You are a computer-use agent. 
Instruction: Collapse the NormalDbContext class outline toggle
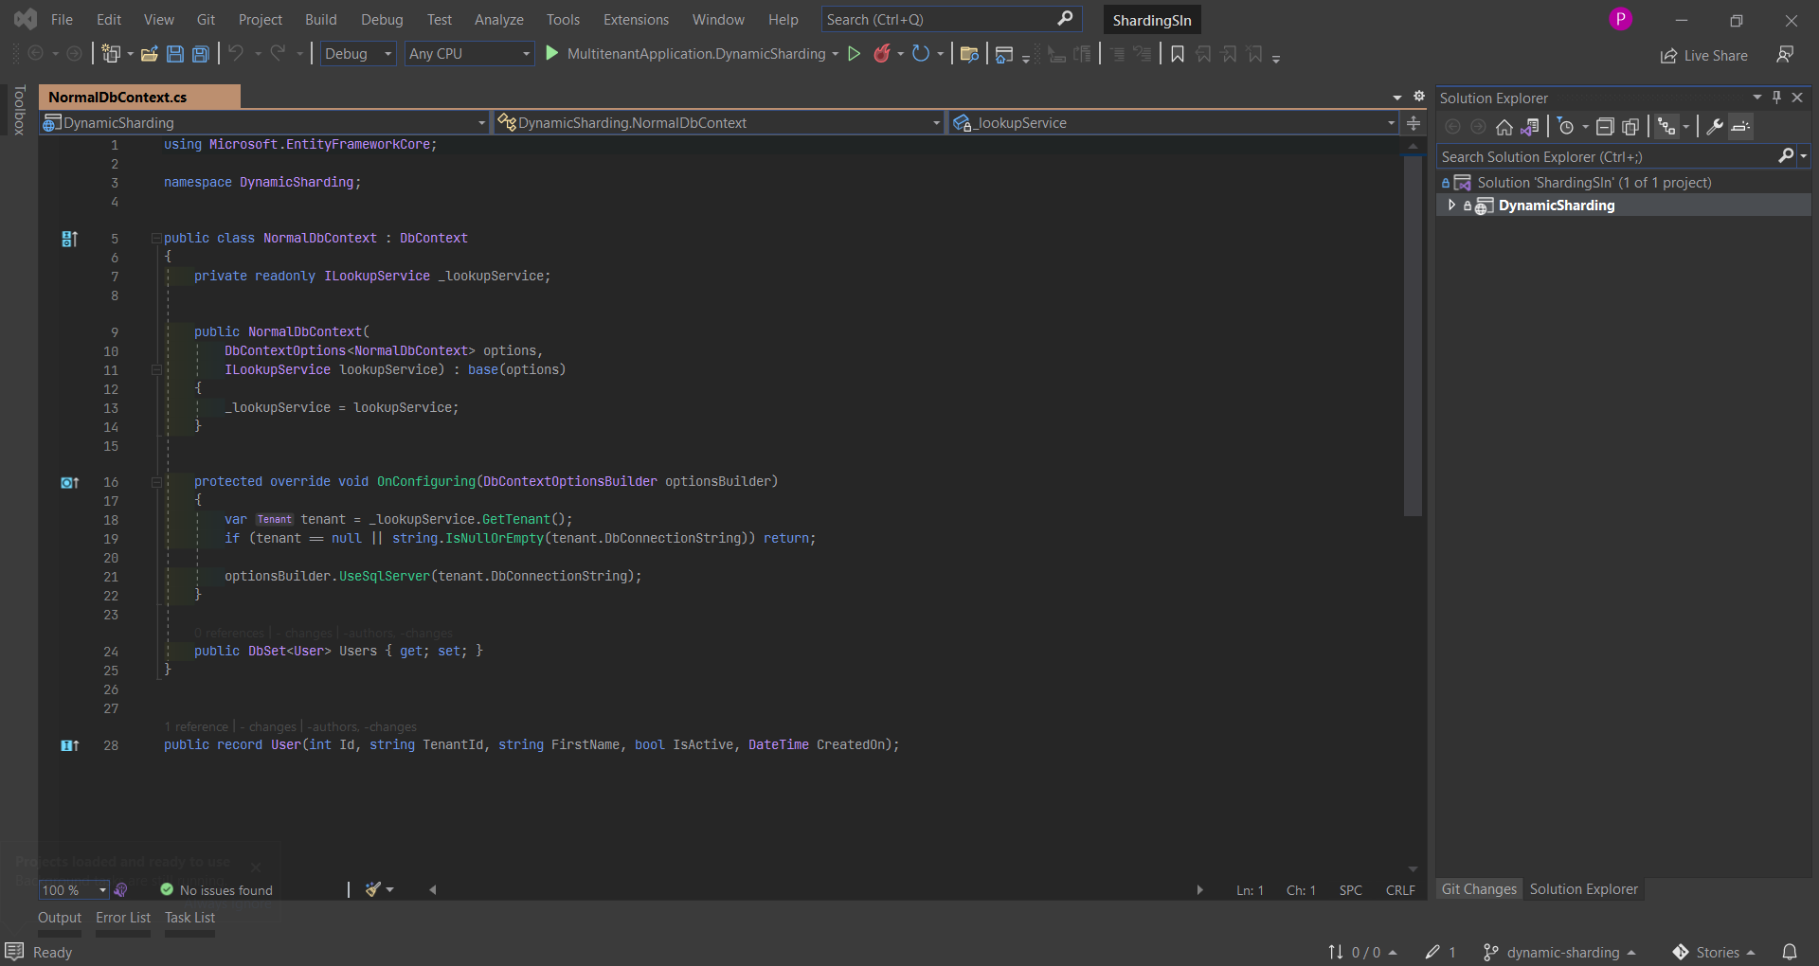[x=156, y=239]
